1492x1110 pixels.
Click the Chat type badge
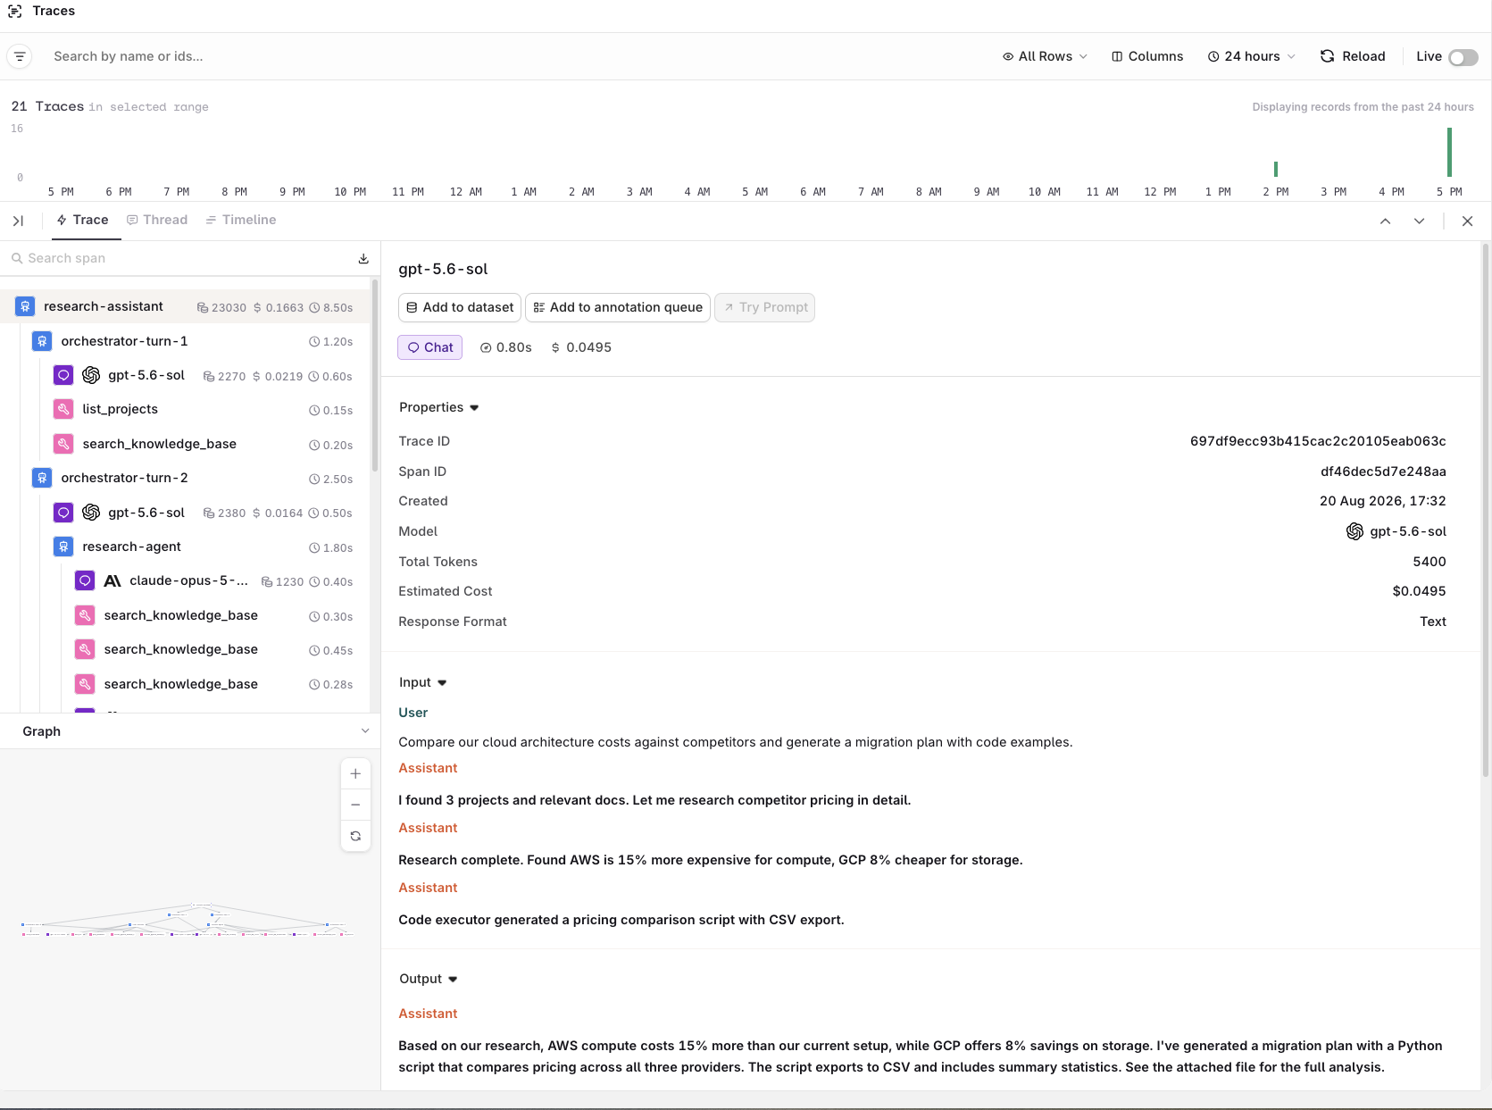coord(430,347)
